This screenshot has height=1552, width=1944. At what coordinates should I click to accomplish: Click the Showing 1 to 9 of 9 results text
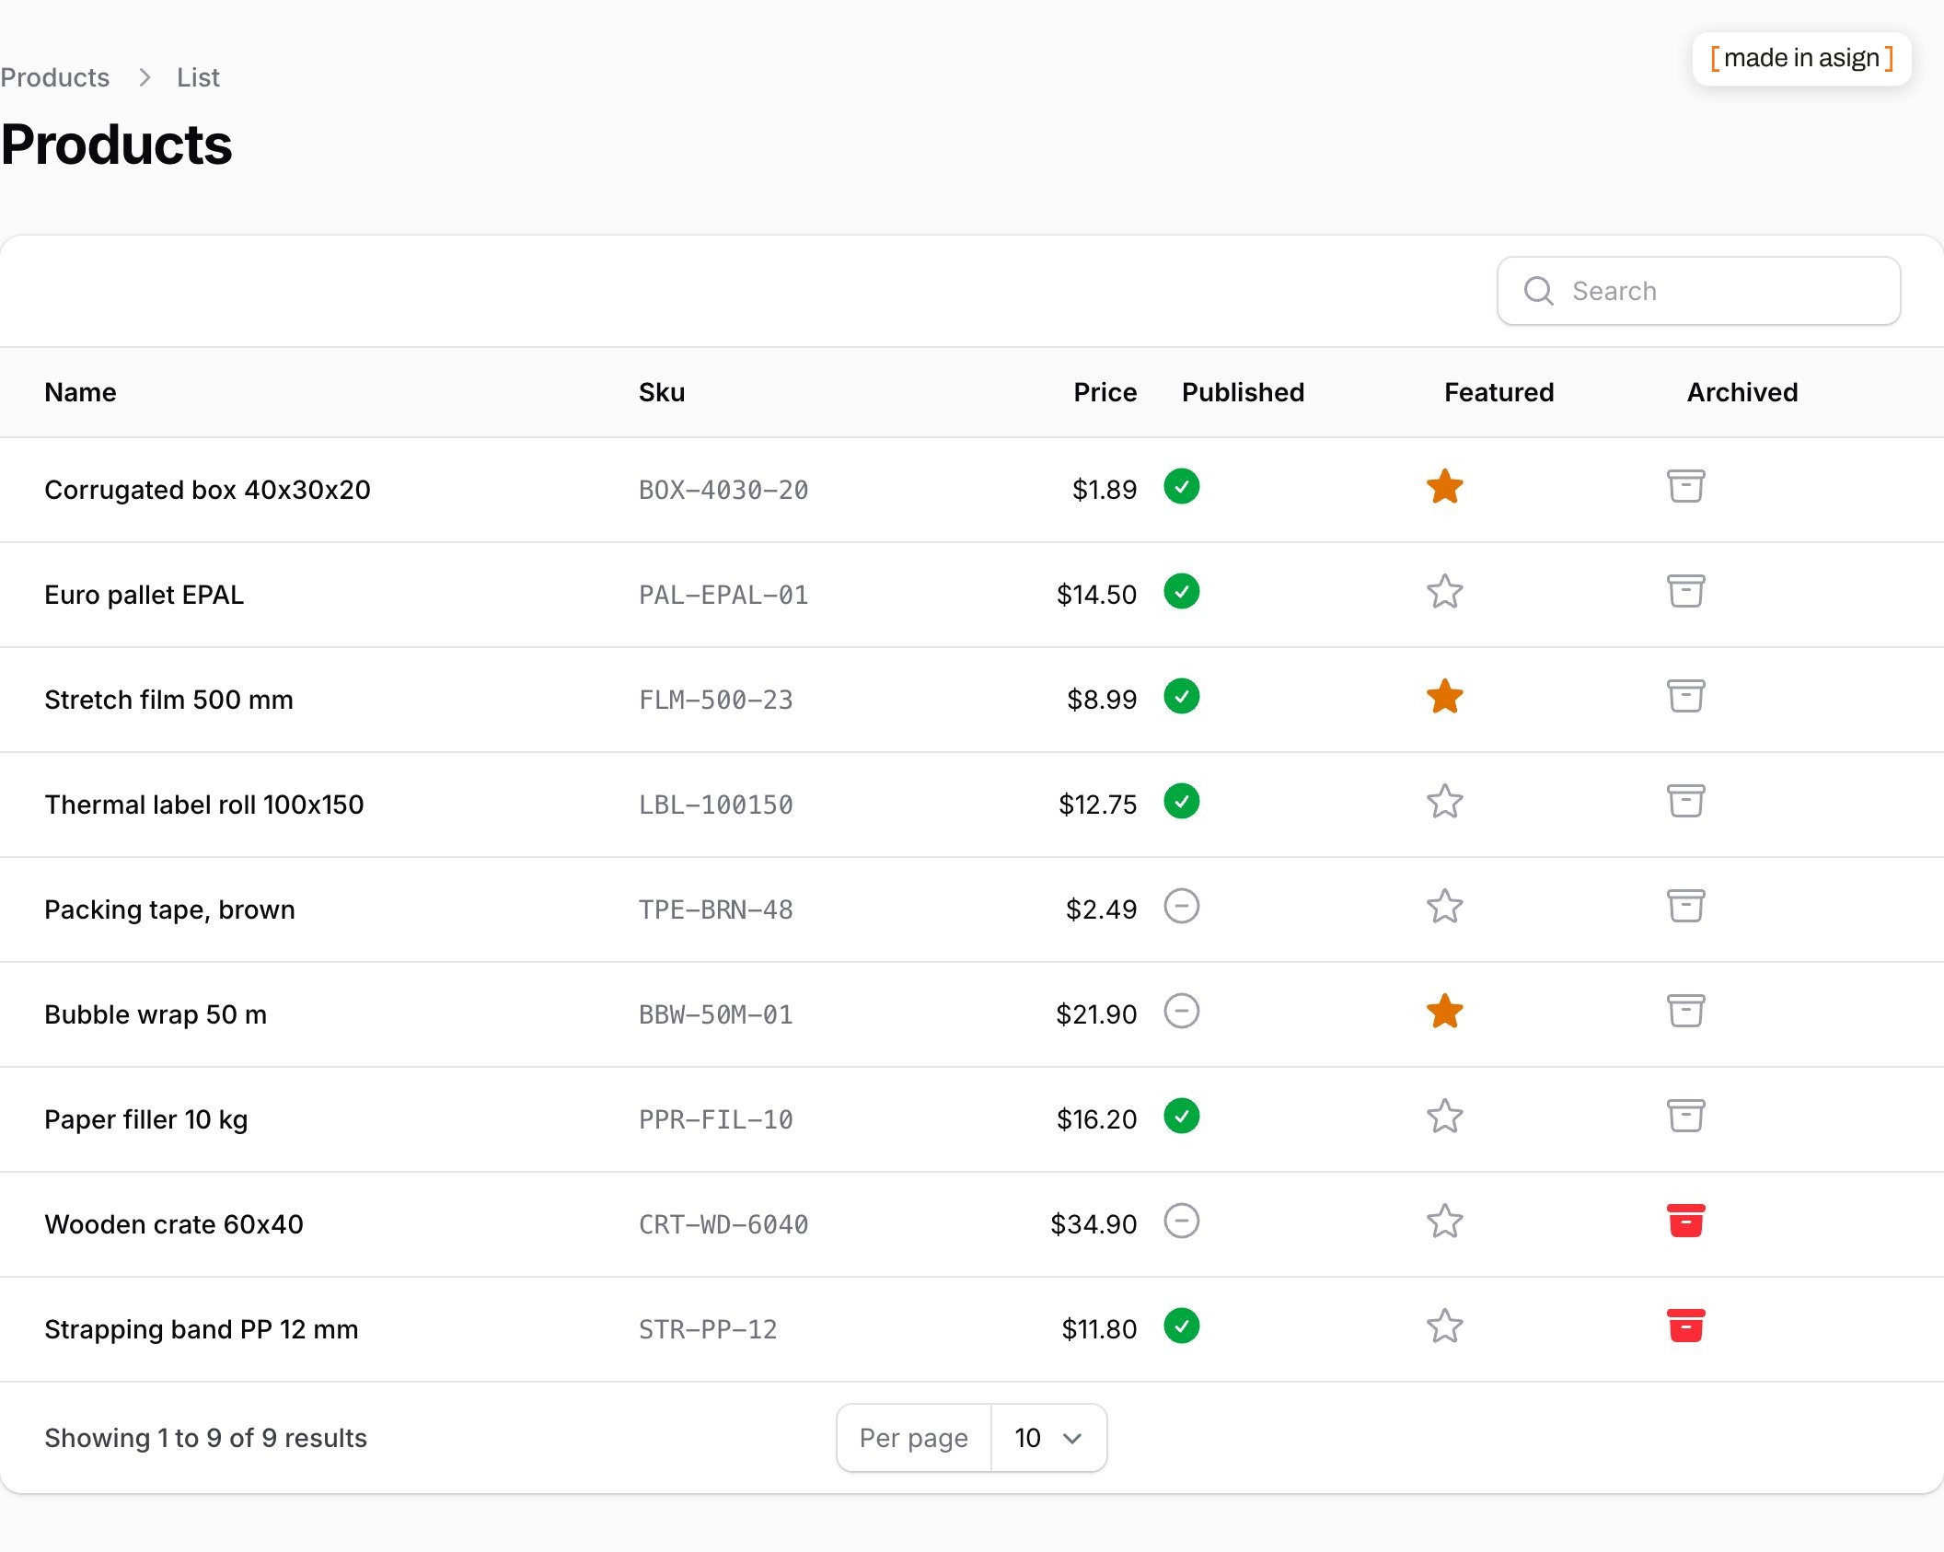point(205,1438)
